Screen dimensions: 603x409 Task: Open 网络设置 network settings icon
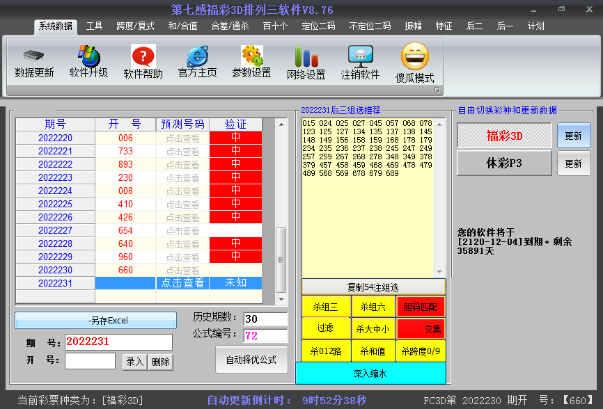tap(306, 57)
